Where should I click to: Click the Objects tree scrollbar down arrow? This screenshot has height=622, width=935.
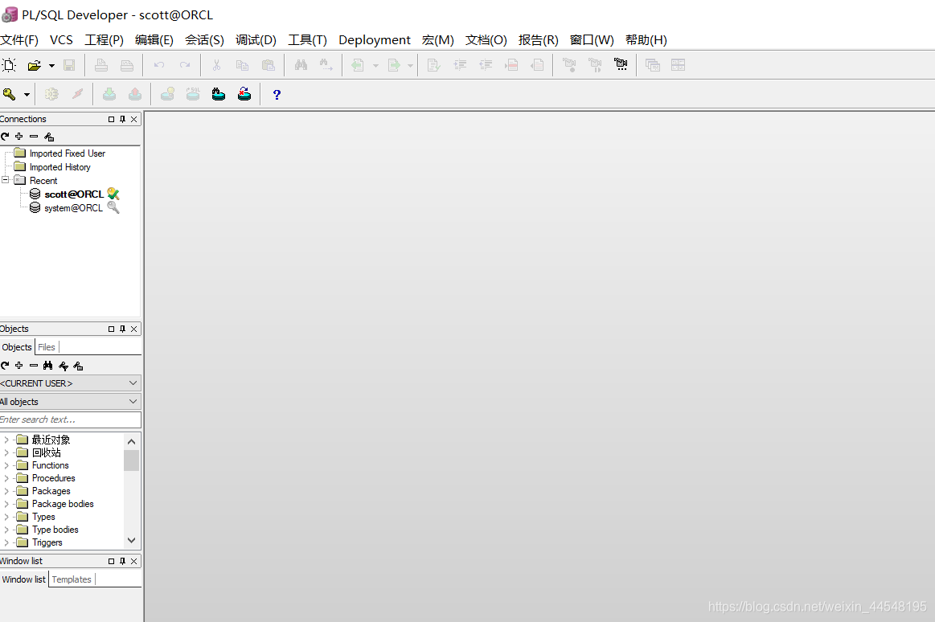pyautogui.click(x=132, y=540)
